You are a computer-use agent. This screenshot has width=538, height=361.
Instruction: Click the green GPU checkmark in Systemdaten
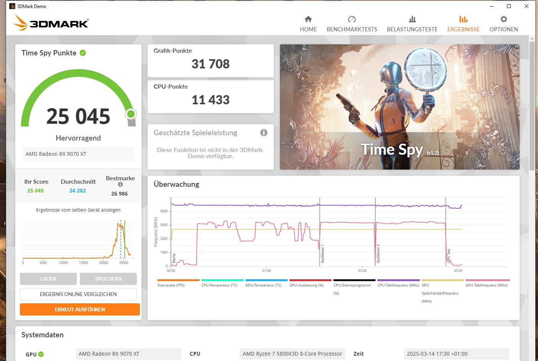pos(41,354)
